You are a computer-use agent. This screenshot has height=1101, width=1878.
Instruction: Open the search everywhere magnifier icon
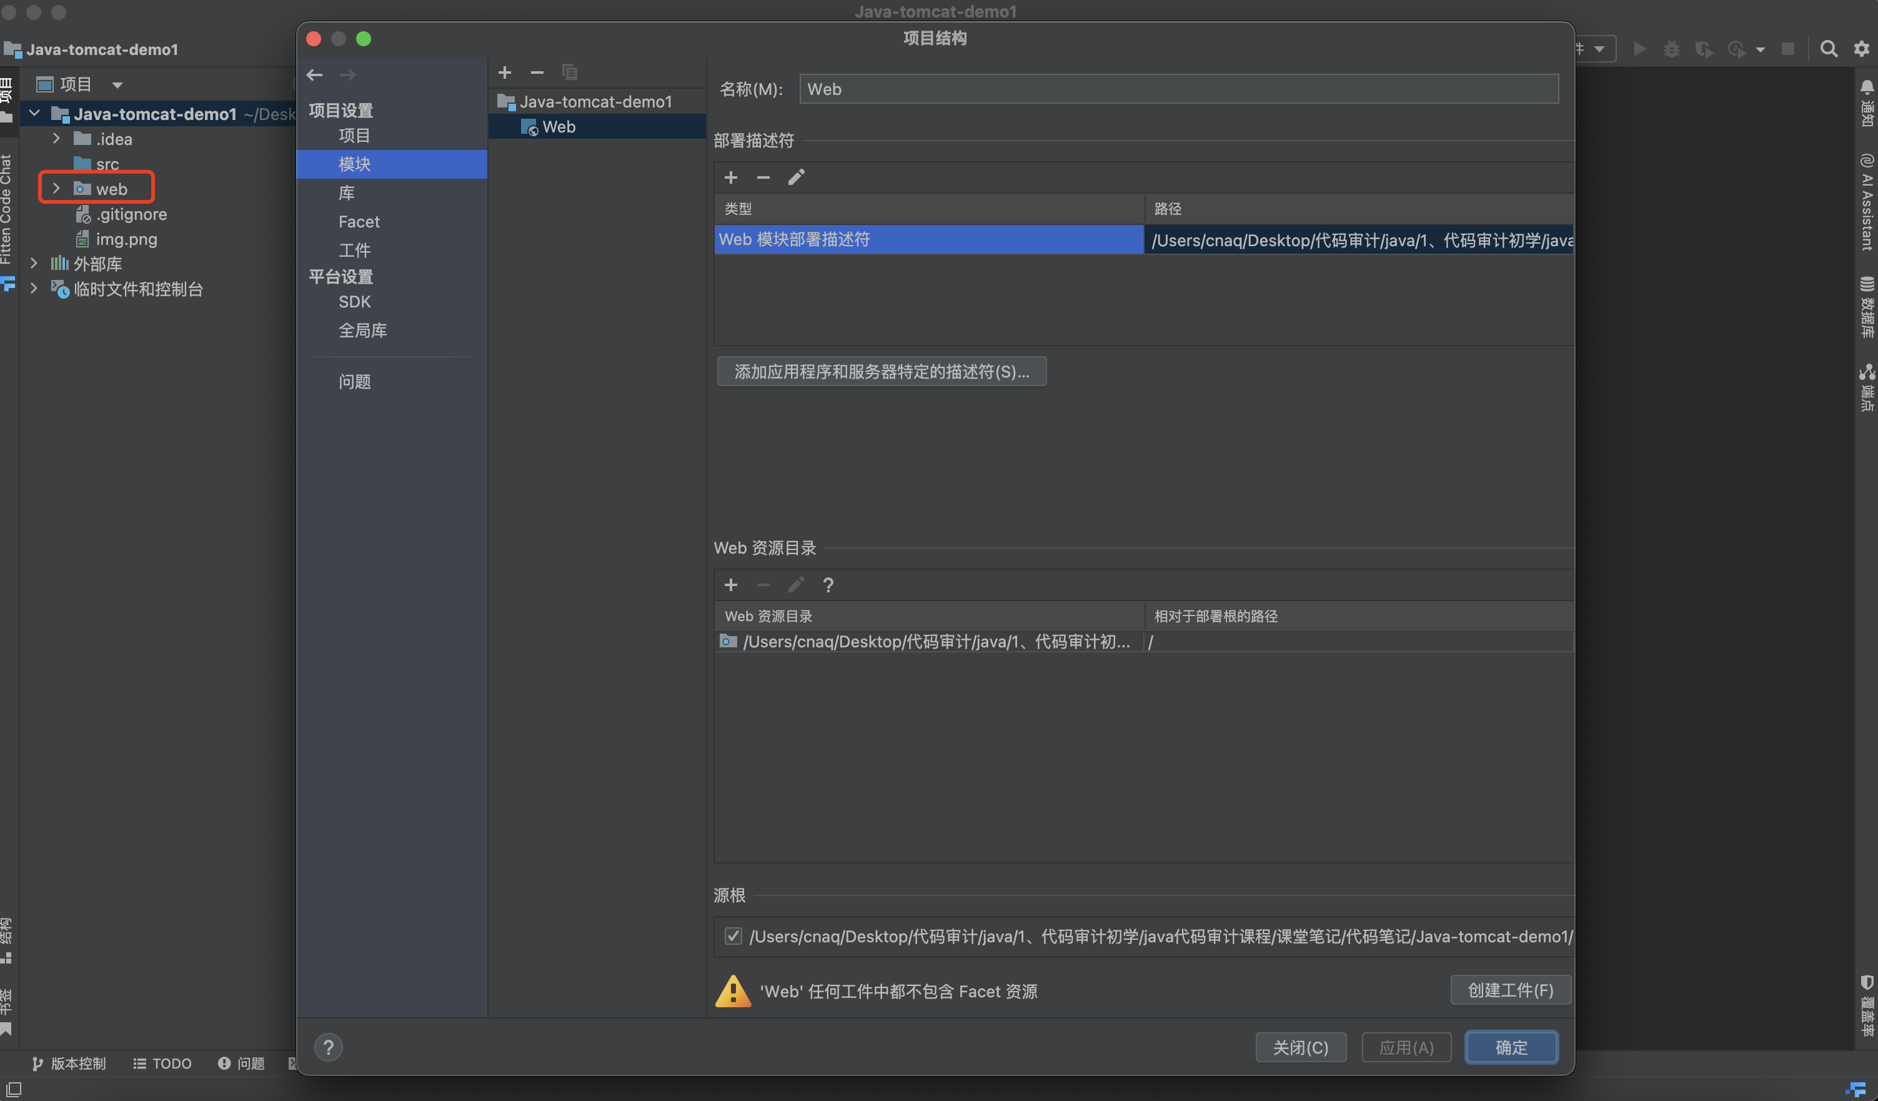pyautogui.click(x=1828, y=49)
